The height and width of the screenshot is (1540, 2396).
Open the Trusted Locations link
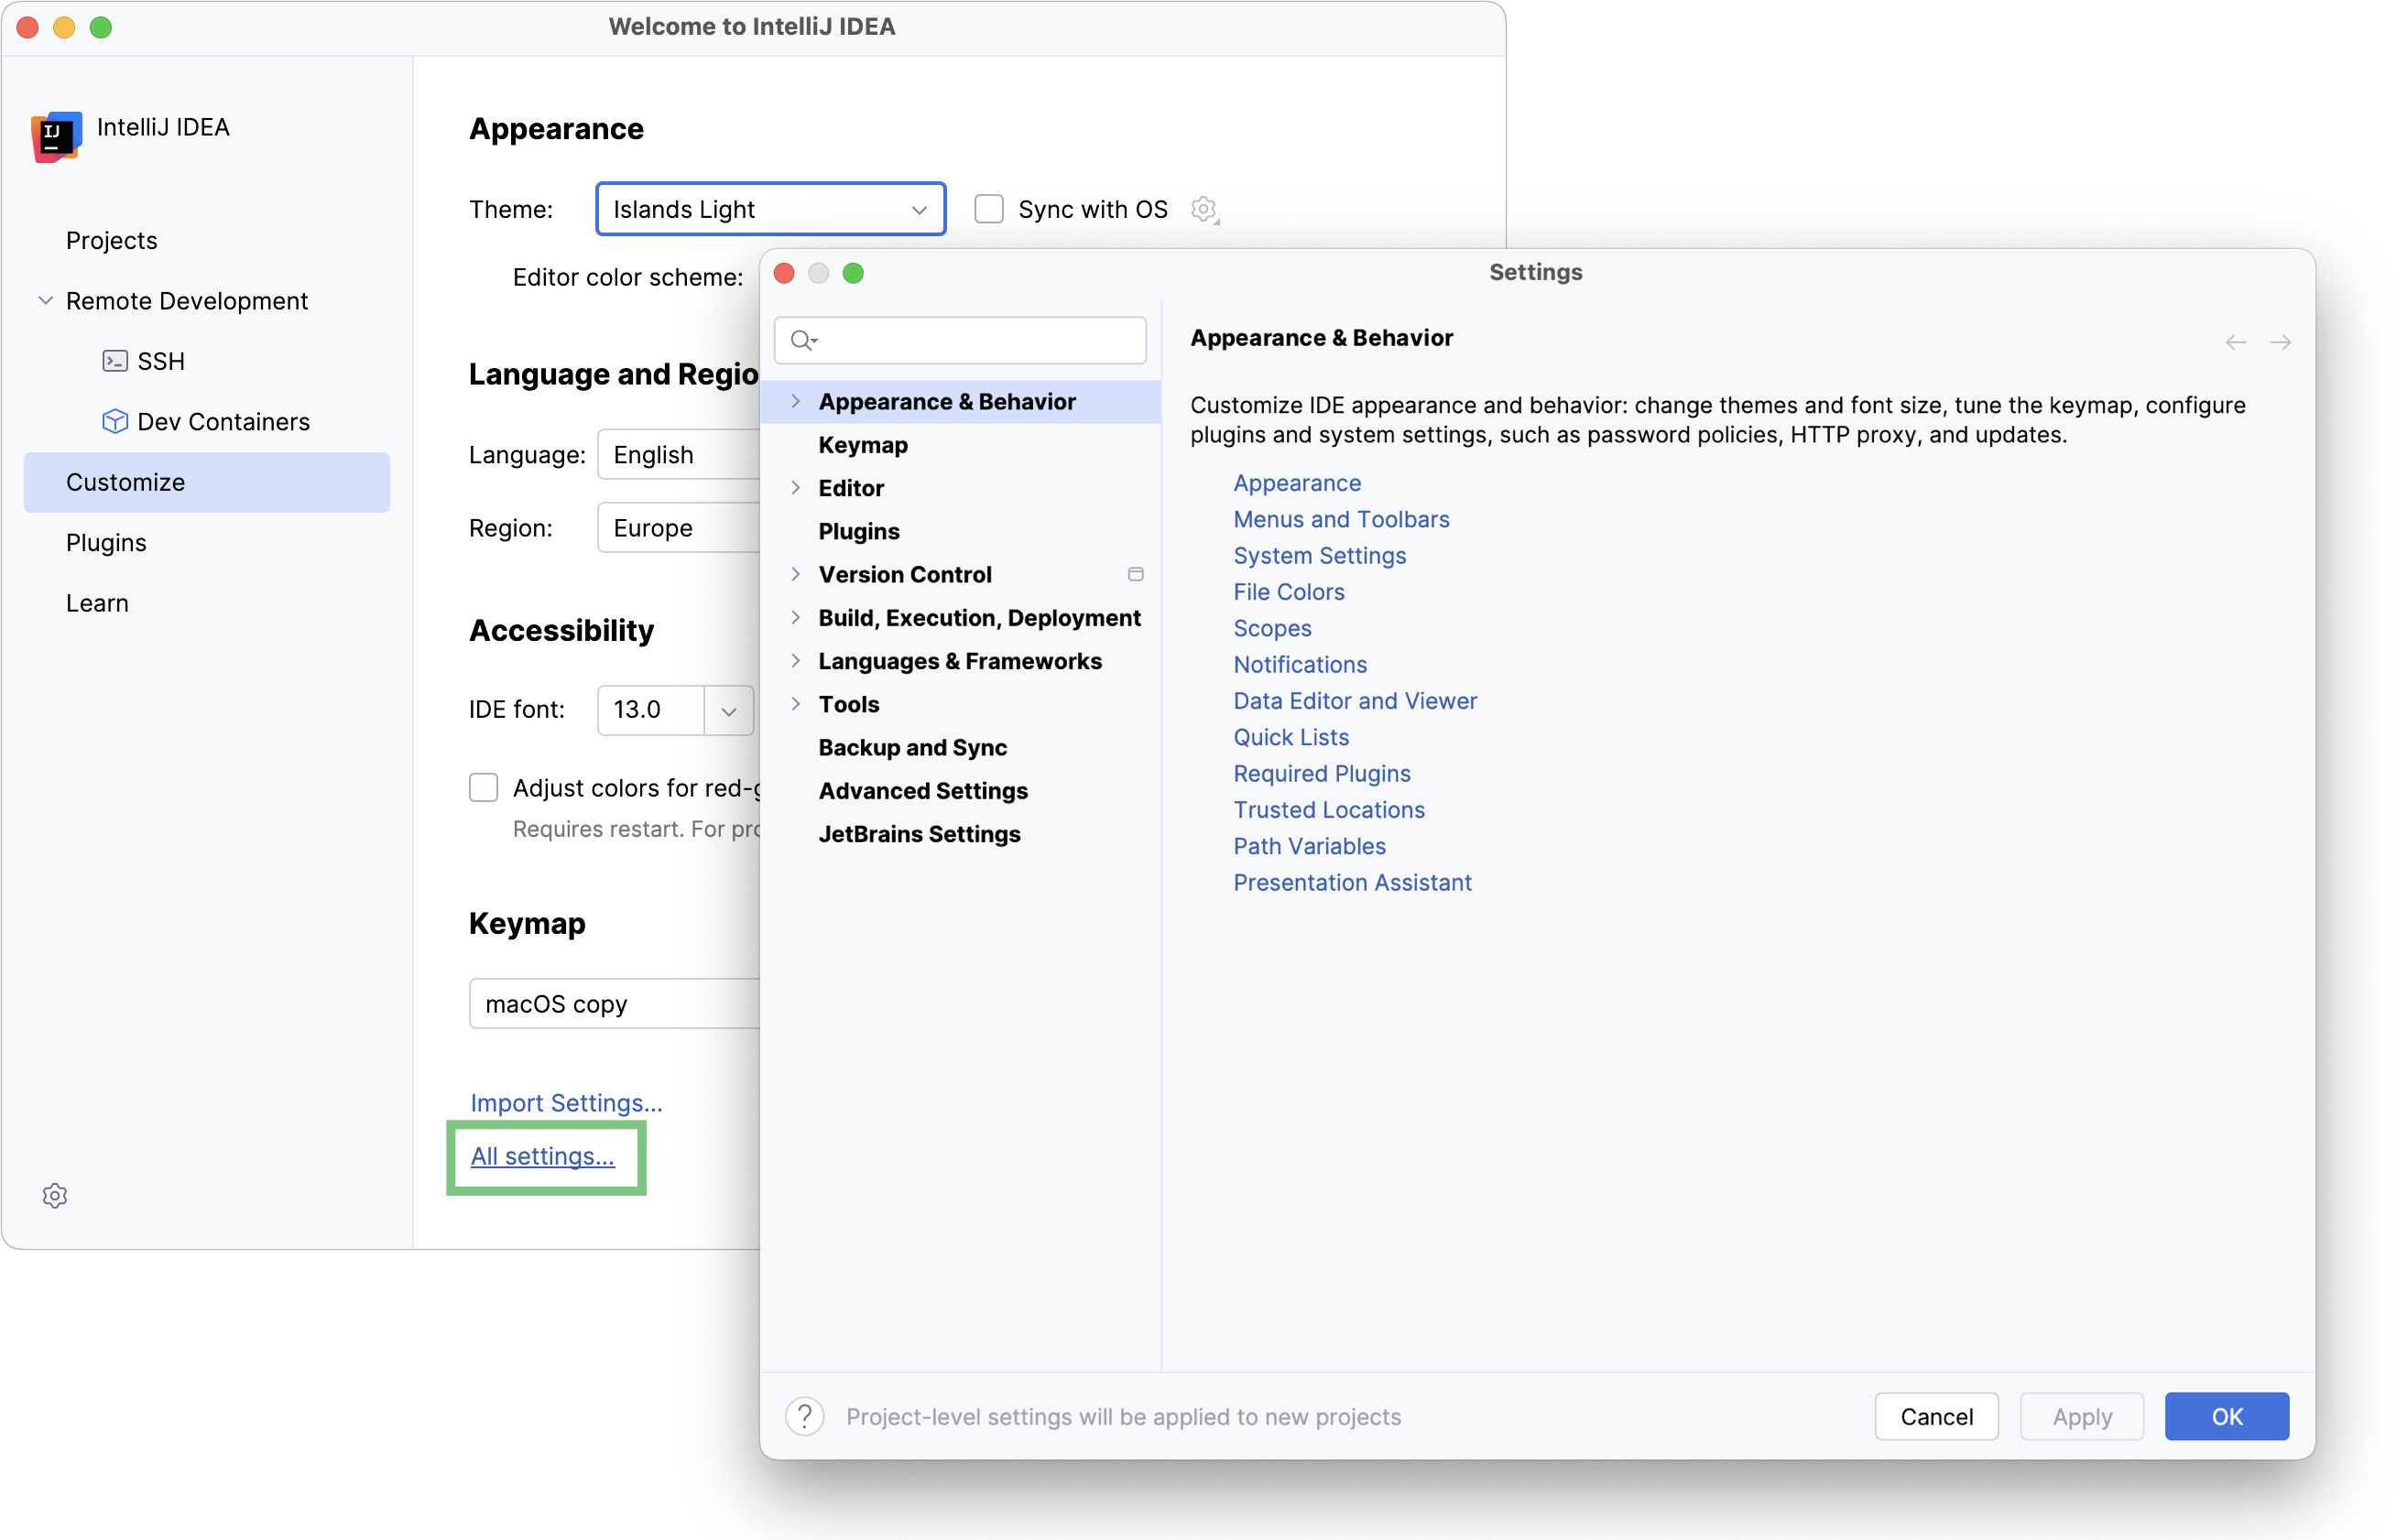[1329, 809]
